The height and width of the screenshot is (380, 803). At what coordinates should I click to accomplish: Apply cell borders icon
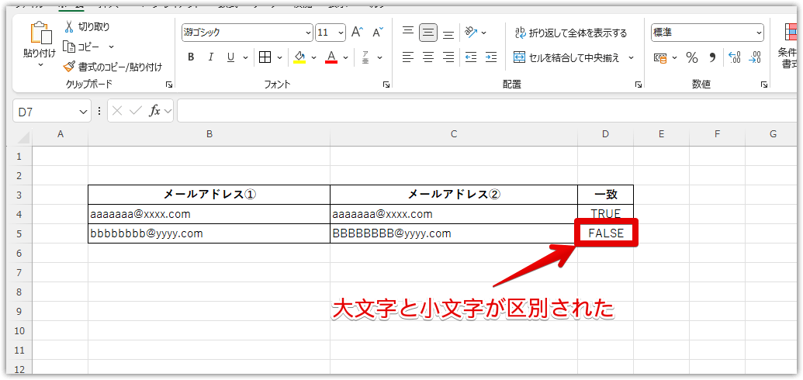[265, 57]
